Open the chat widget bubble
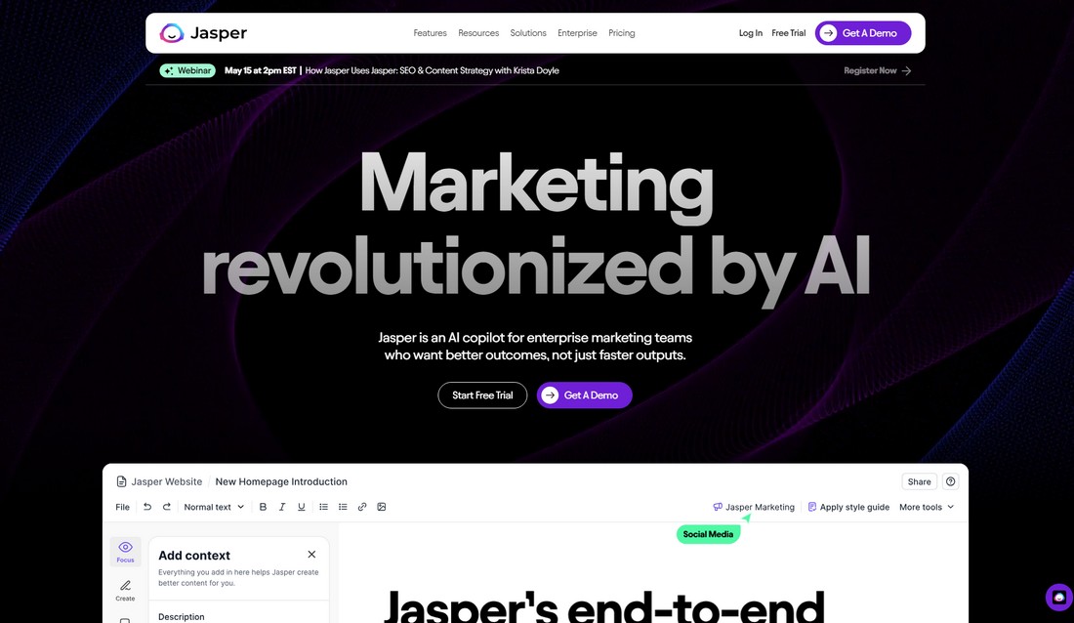This screenshot has height=623, width=1074. pyautogui.click(x=1059, y=597)
